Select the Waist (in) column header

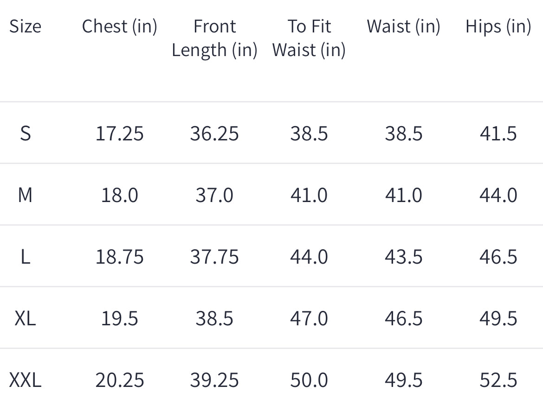[x=403, y=26]
